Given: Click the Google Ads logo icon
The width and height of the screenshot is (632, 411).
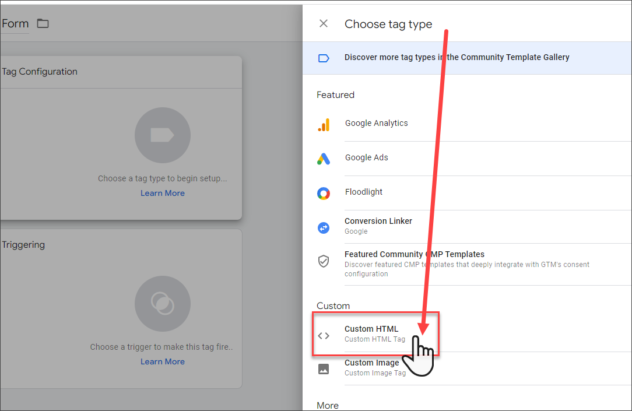Looking at the screenshot, I should click(x=324, y=159).
